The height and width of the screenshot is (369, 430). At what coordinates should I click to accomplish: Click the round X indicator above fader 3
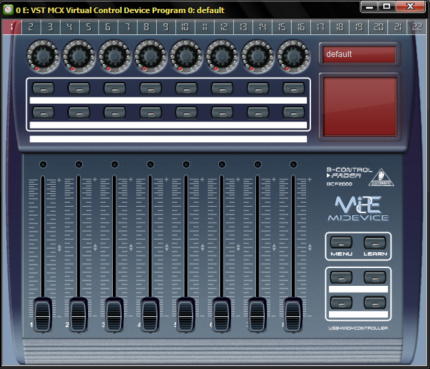[x=115, y=164]
